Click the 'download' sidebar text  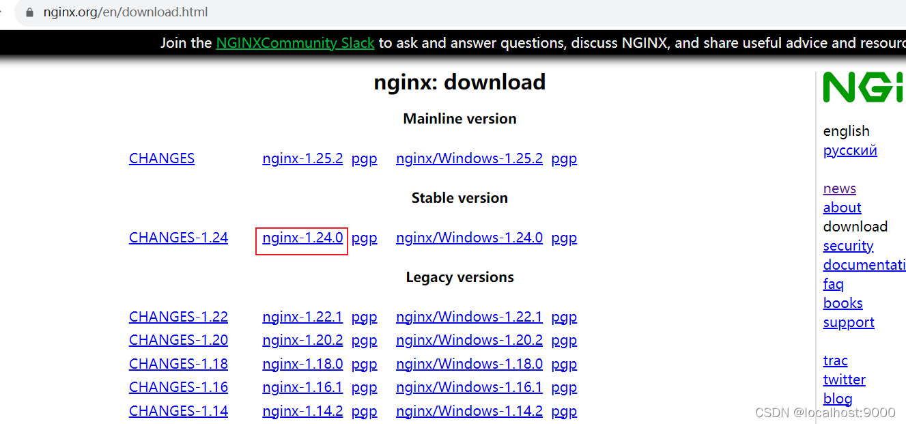click(855, 227)
